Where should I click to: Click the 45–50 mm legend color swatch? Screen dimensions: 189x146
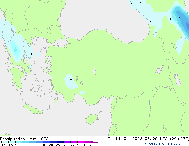coord(88,142)
